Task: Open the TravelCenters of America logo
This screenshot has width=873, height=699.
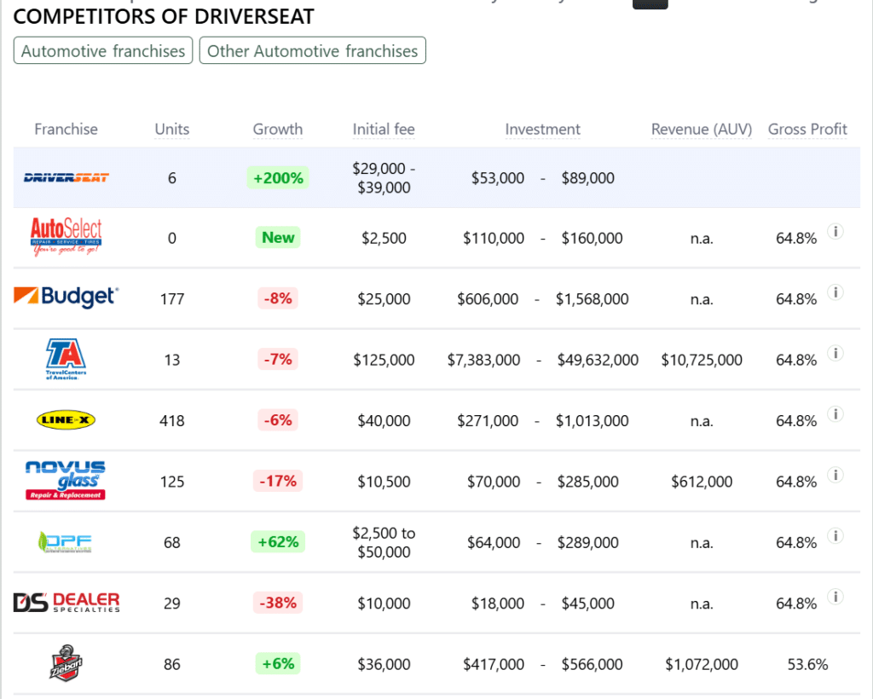Action: pos(66,359)
